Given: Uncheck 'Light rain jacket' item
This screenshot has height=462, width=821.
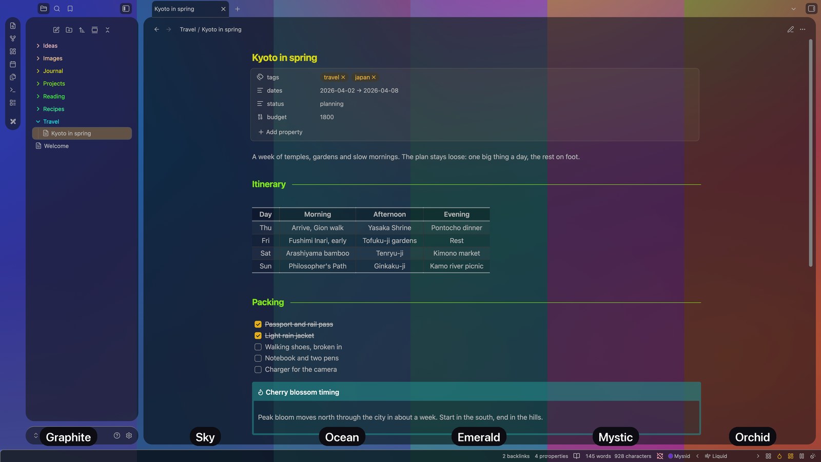Looking at the screenshot, I should (x=258, y=336).
